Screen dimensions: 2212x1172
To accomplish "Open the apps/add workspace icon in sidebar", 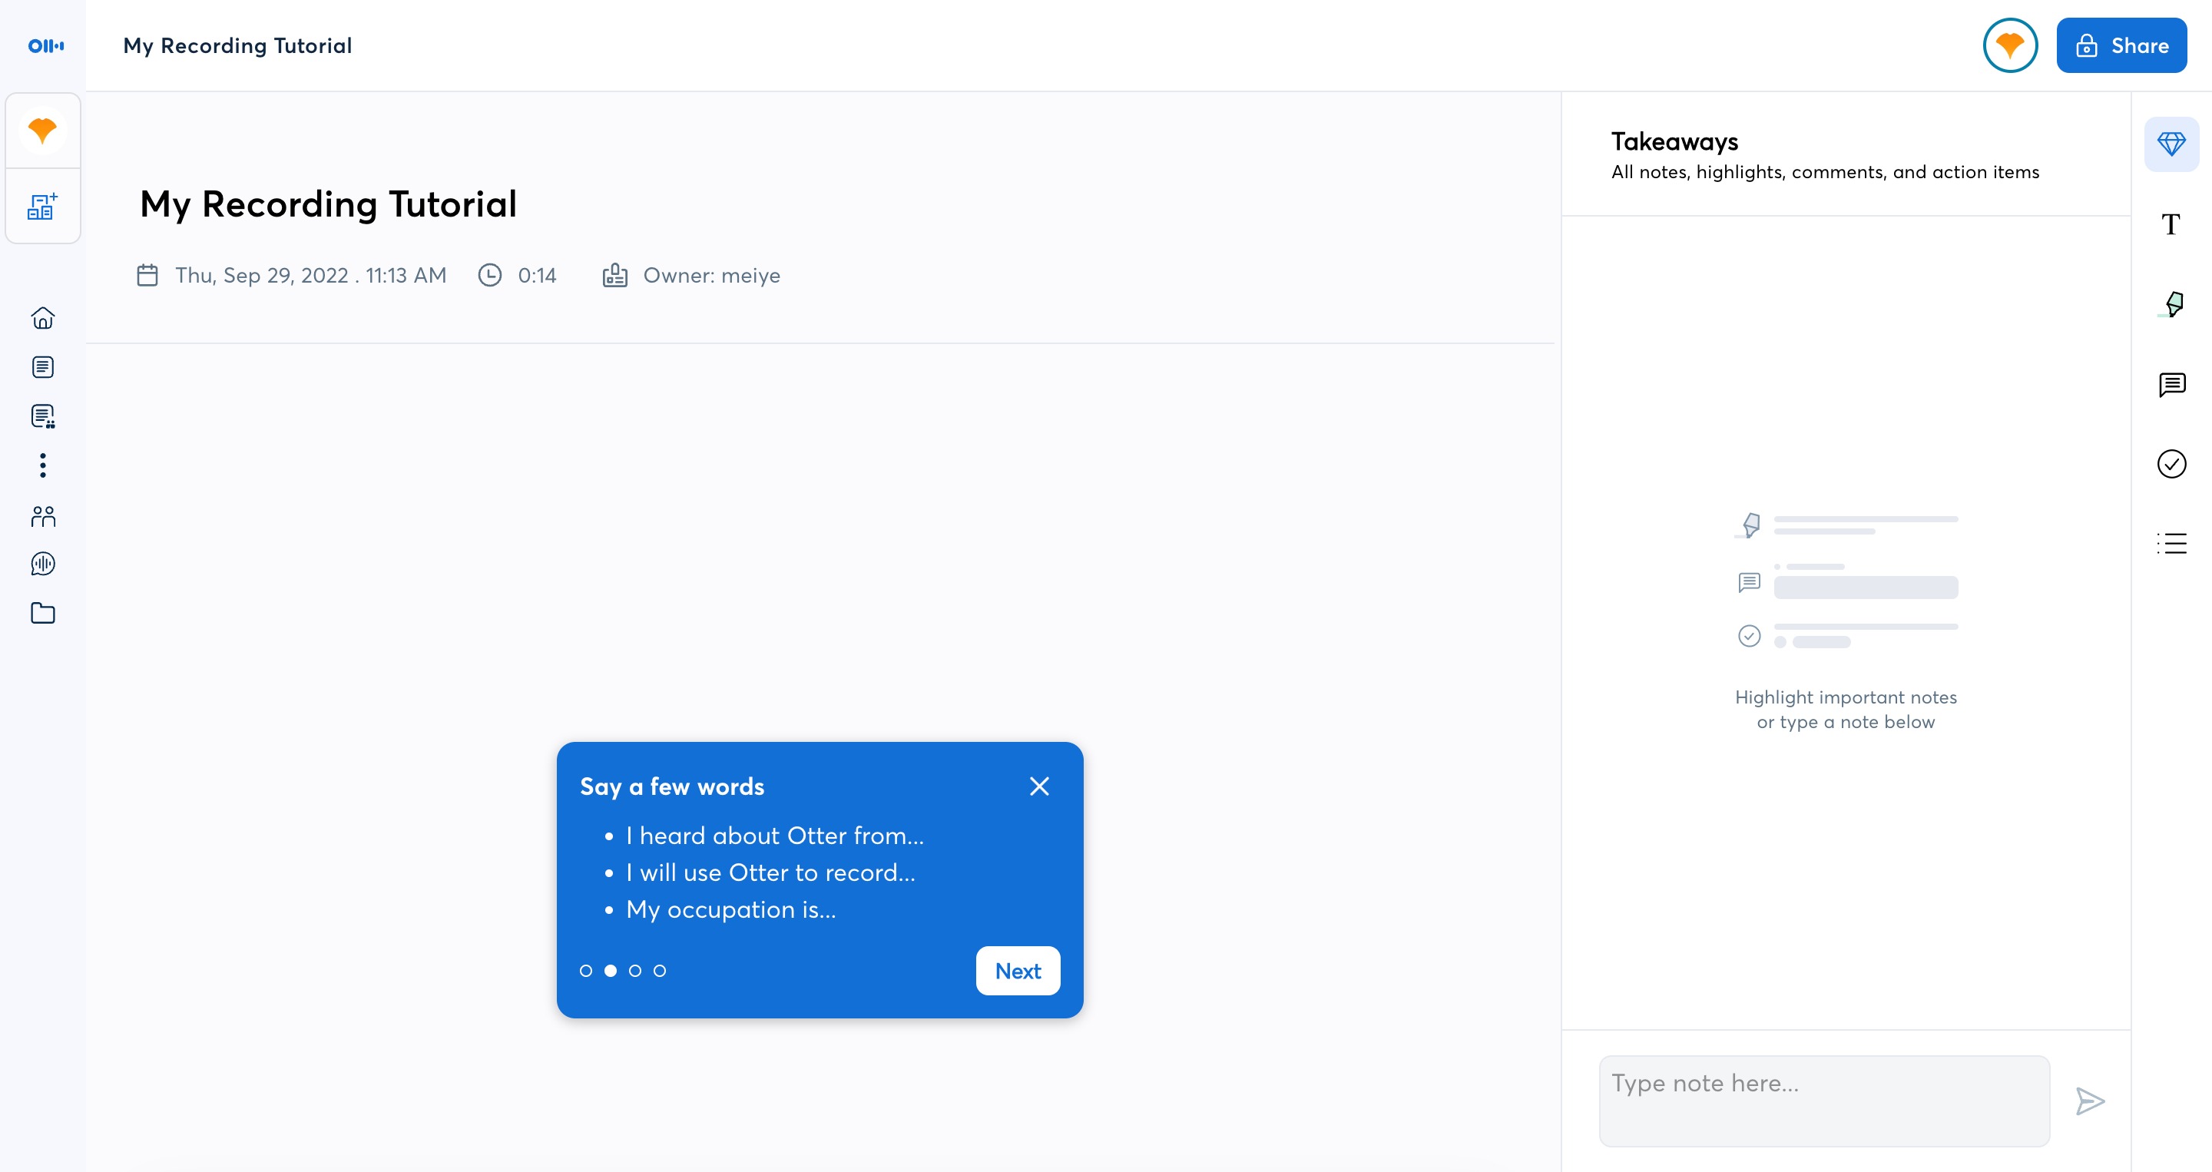I will [43, 206].
